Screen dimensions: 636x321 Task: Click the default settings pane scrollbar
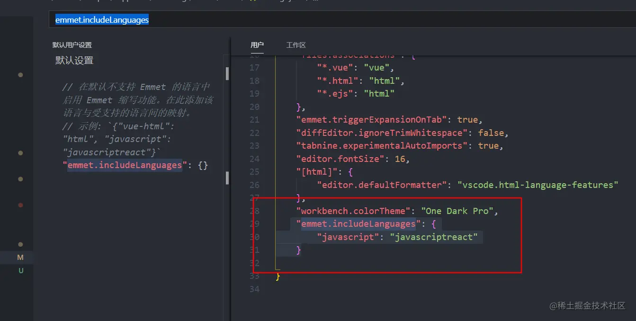(x=227, y=73)
